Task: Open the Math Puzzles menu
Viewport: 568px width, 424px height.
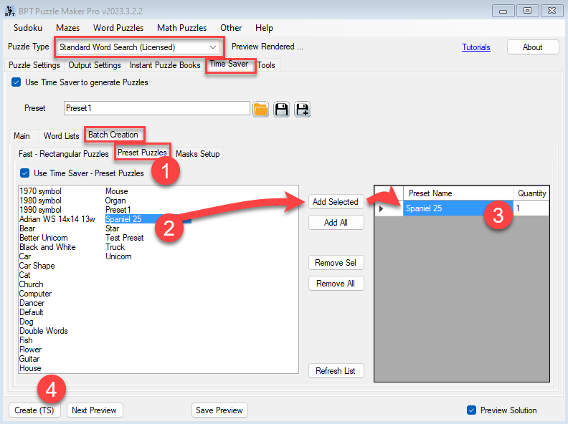Action: coord(181,28)
